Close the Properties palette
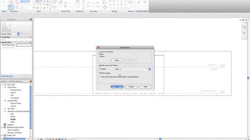This screenshot has width=250, height=140. click(x=30, y=19)
